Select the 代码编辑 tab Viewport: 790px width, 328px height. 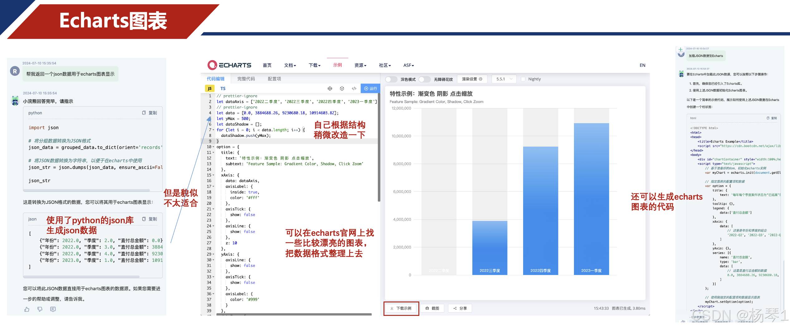[x=216, y=79]
